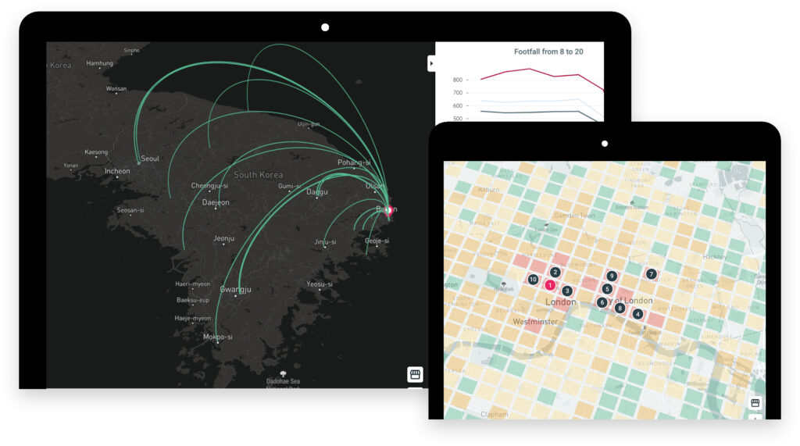The height and width of the screenshot is (446, 800).
Task: Click the Daejeon city label
Action: pos(216,202)
